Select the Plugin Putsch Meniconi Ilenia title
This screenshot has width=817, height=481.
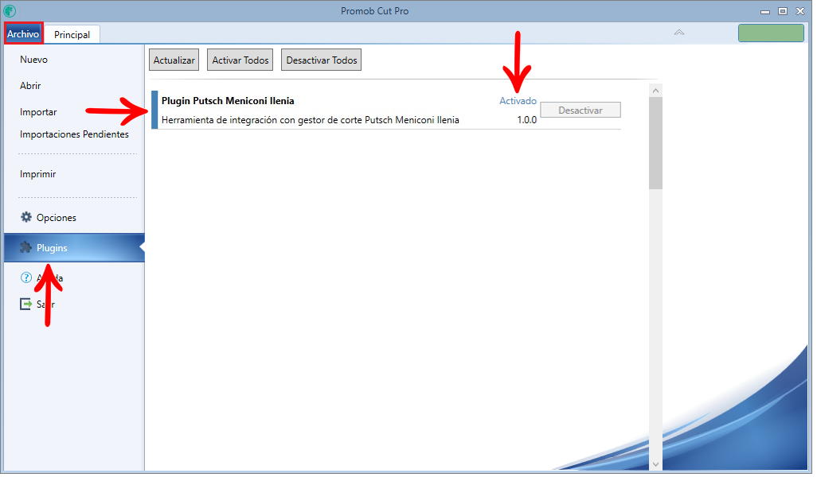tap(228, 101)
